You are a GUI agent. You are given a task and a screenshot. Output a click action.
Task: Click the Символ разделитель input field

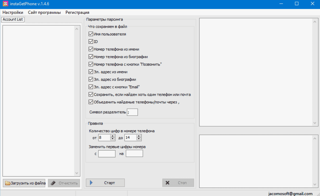(132, 112)
